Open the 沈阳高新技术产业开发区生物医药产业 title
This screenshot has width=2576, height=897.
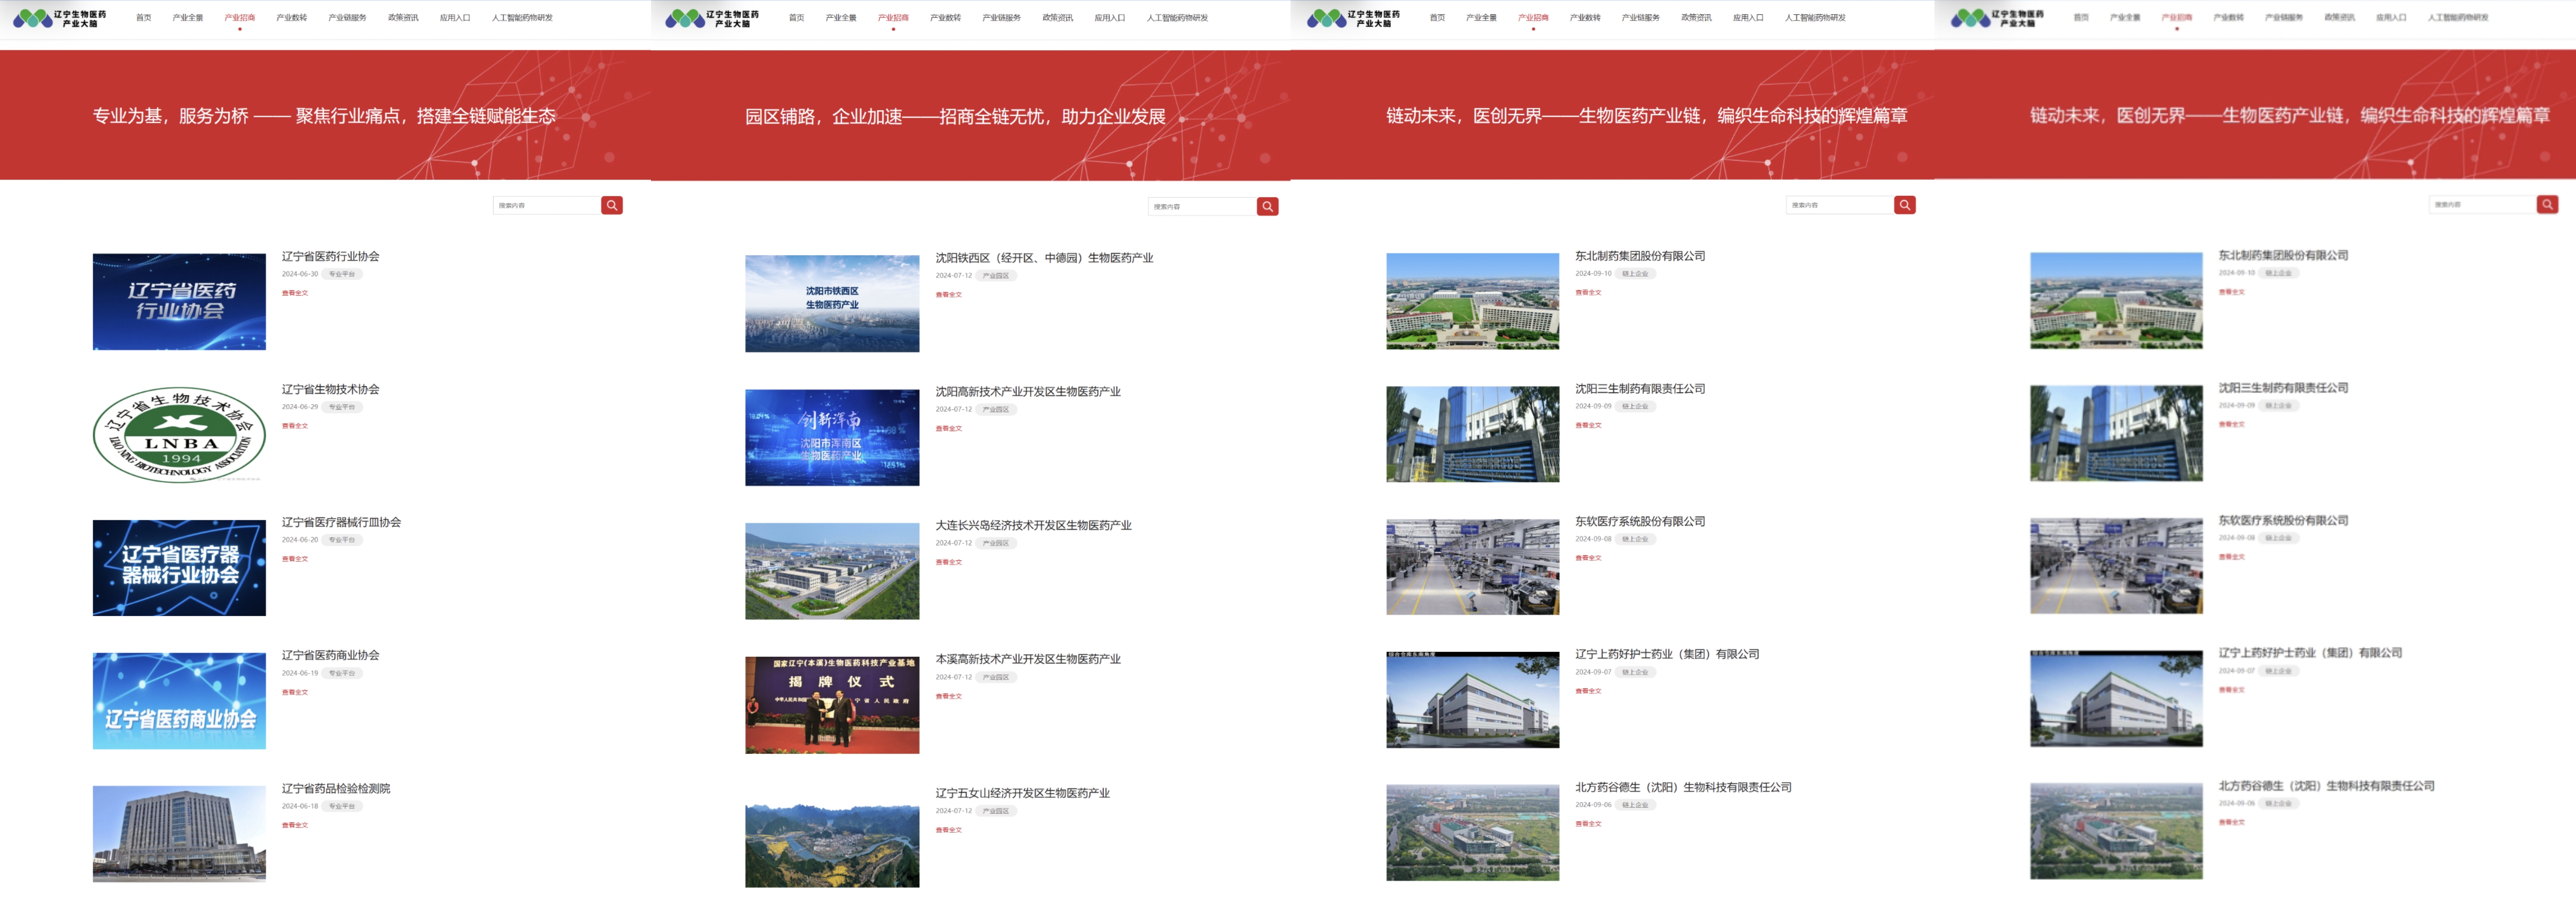pos(1028,392)
